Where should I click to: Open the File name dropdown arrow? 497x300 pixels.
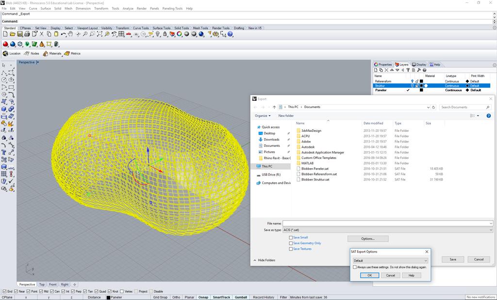click(491, 223)
